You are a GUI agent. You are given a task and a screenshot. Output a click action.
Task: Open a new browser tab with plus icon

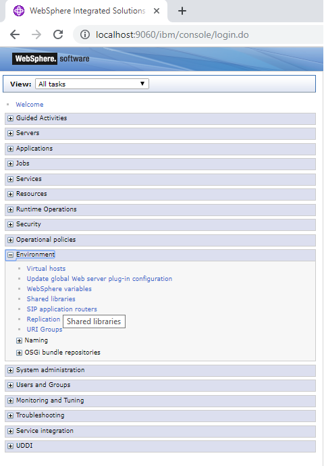[x=182, y=11]
